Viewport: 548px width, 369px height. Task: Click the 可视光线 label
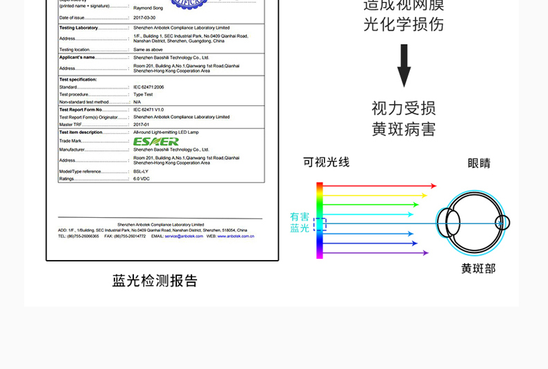326,162
